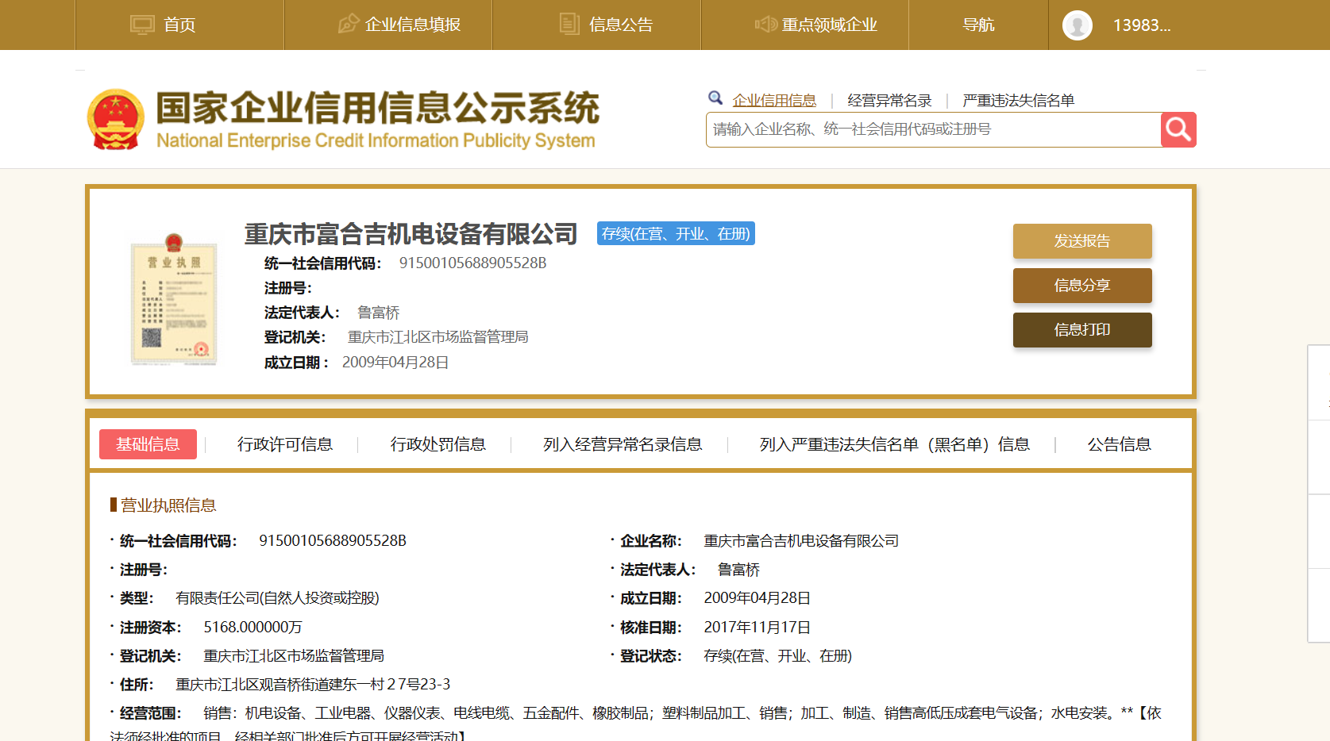
Task: Click the type value 有限责任公司(自然人投资或控股)
Action: pos(278,597)
